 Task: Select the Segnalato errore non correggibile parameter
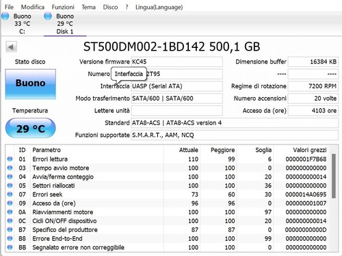coord(79,247)
